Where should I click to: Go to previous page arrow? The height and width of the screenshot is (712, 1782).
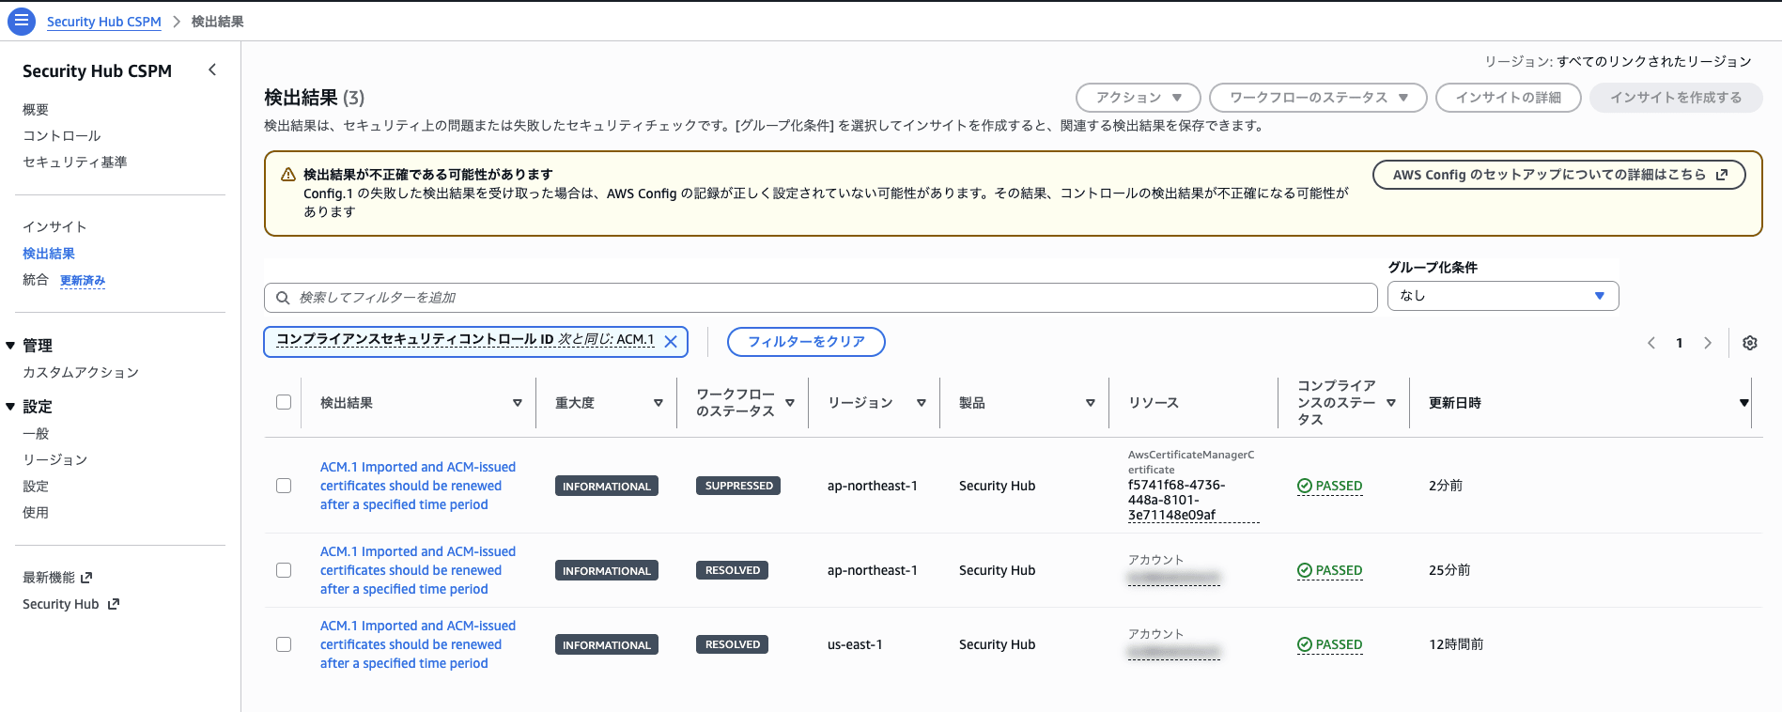(x=1651, y=343)
